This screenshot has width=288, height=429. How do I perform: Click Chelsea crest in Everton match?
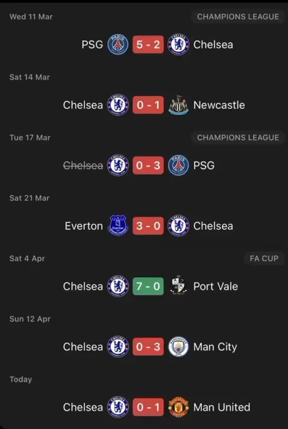178,226
